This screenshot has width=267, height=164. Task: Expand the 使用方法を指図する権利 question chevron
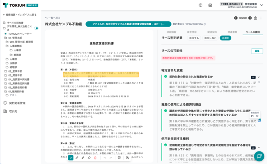coord(259,148)
